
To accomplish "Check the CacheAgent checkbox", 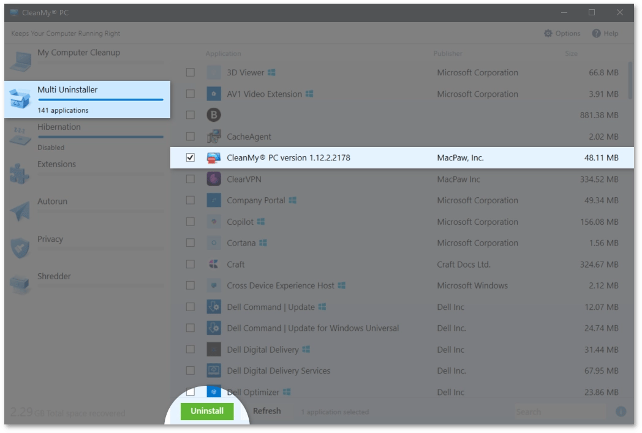I will click(191, 137).
